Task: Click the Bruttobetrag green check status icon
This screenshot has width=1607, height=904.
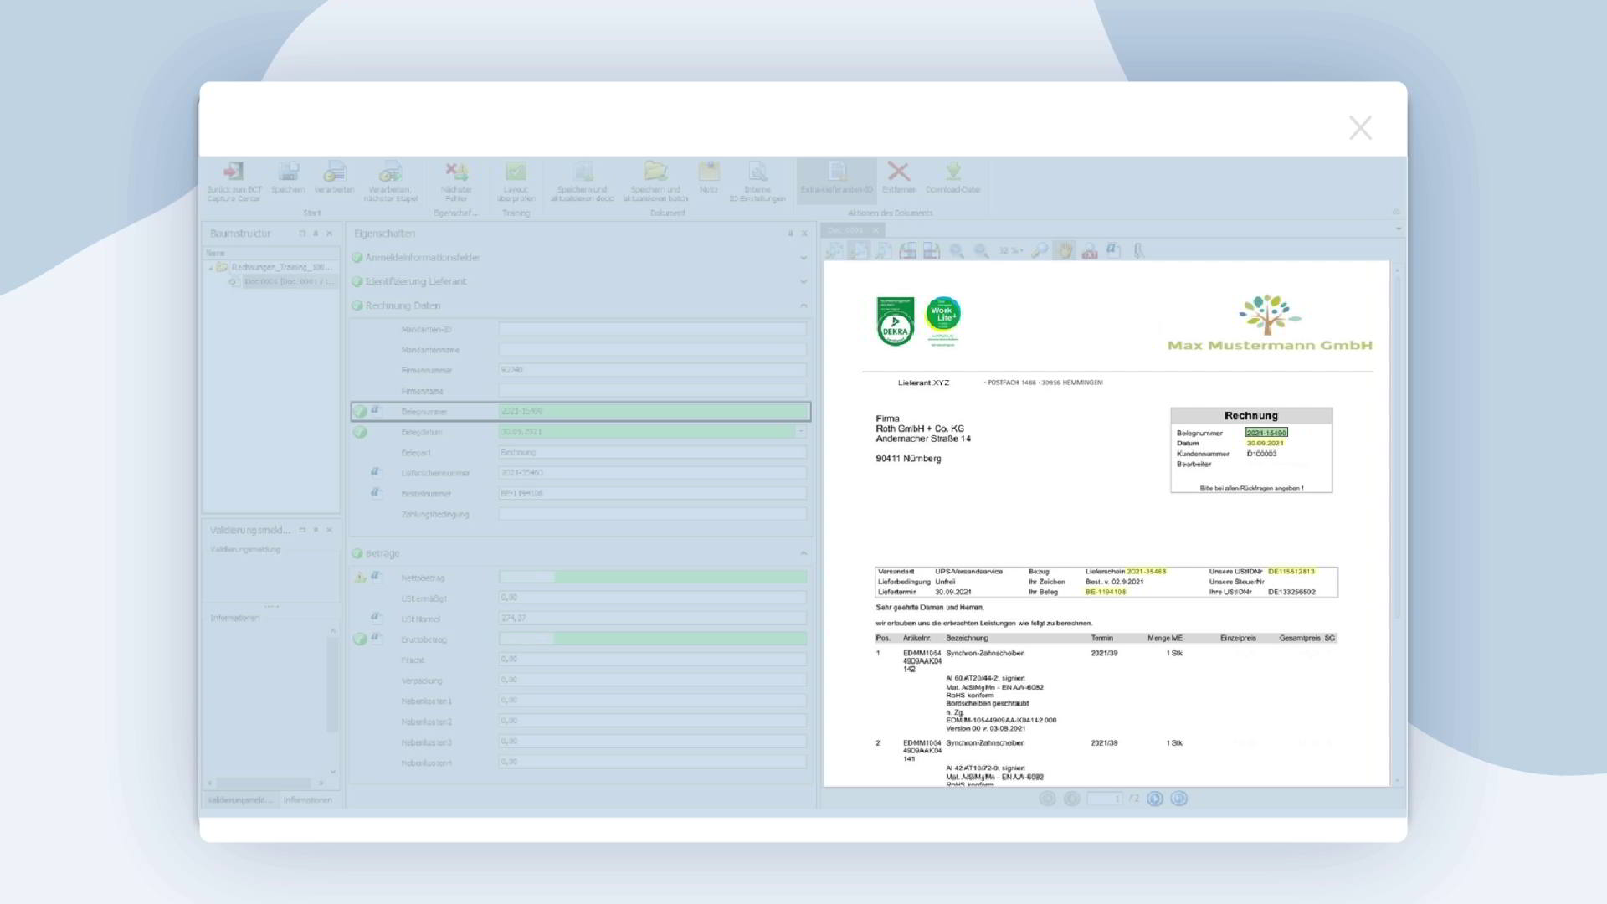Action: pyautogui.click(x=360, y=639)
